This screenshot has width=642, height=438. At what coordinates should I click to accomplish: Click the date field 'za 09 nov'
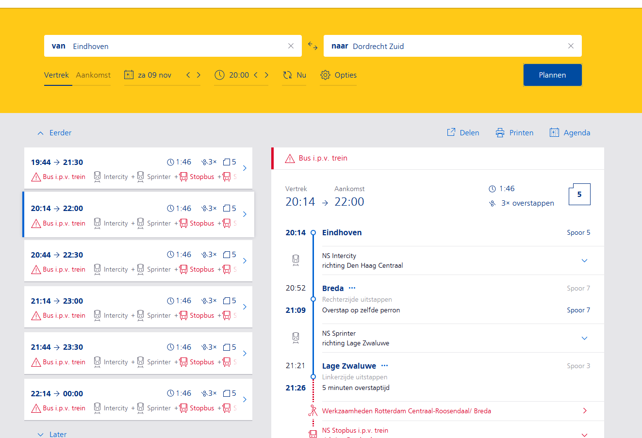[154, 75]
